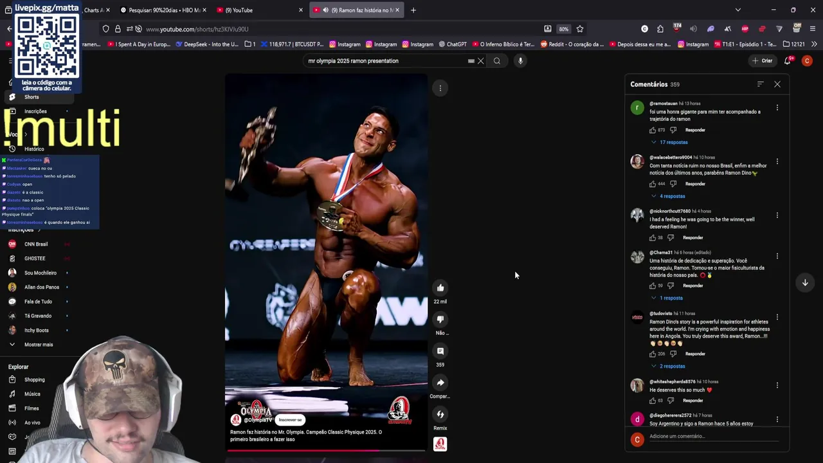Open the Short's three-dot options menu
The image size is (823, 463).
pyautogui.click(x=440, y=88)
